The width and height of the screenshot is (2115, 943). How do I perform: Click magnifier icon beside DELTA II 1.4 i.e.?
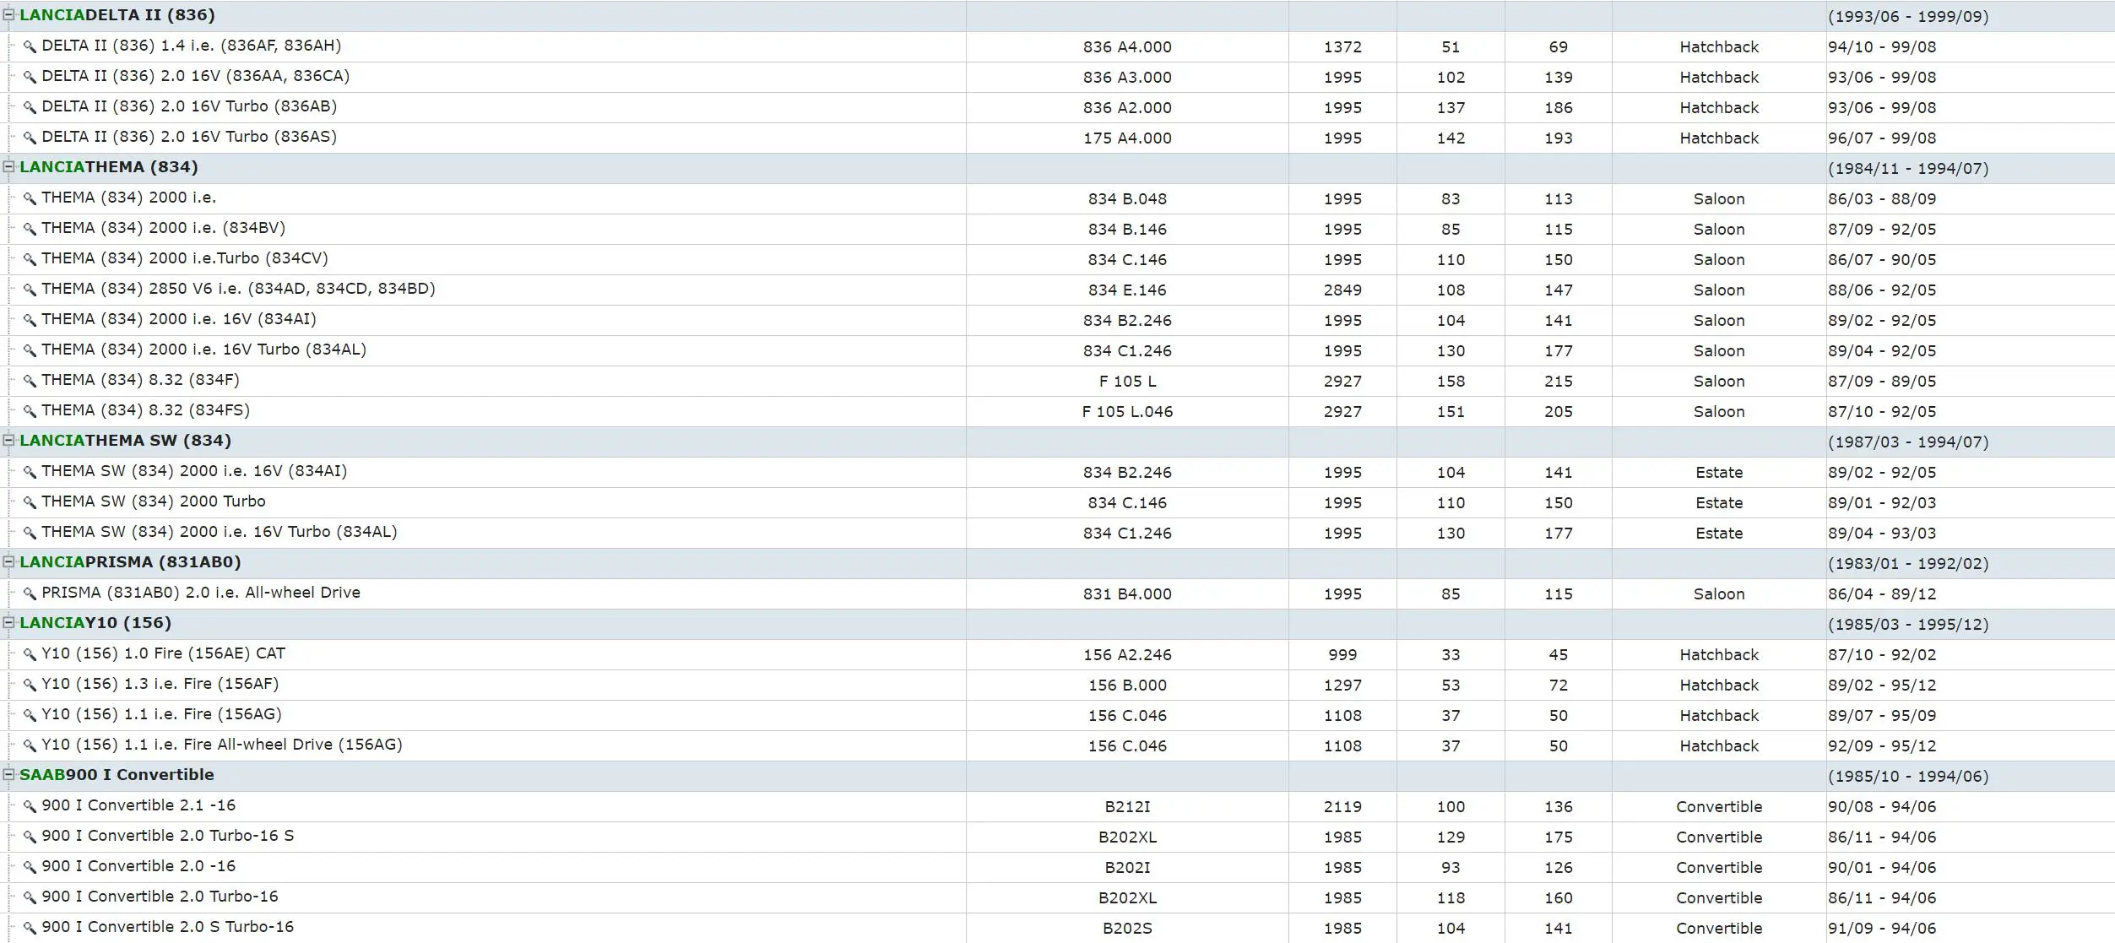click(x=30, y=47)
